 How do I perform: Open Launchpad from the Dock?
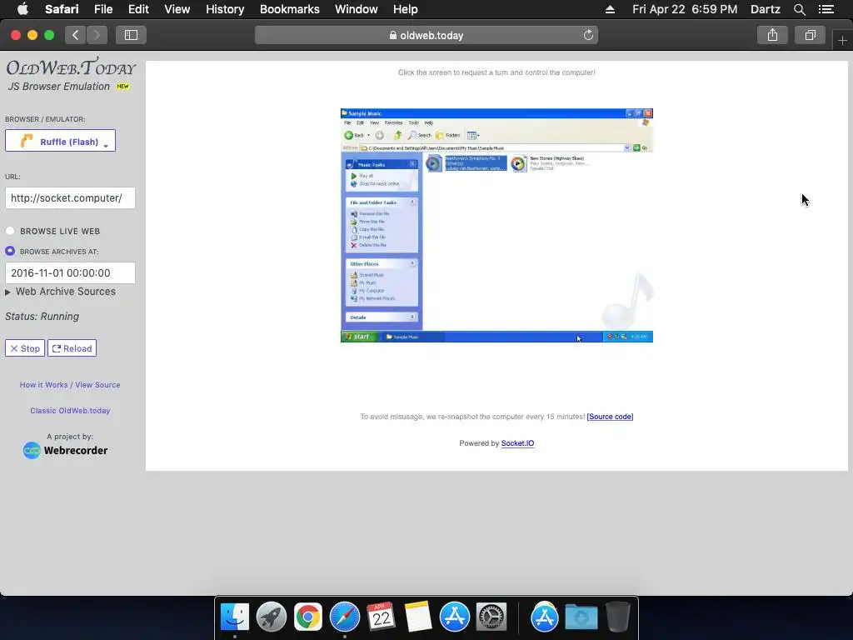[x=272, y=617]
